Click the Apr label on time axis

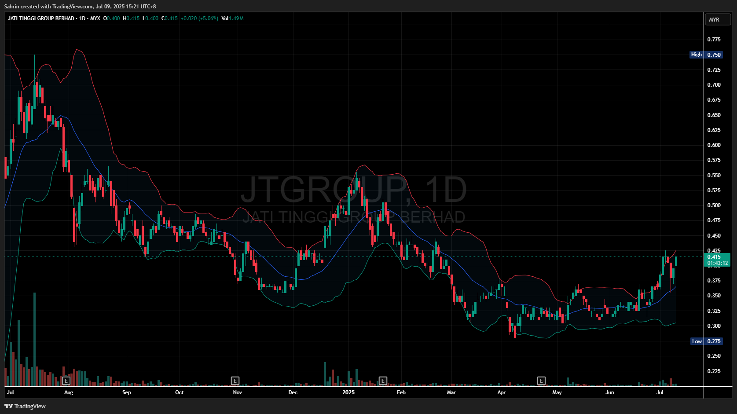click(502, 392)
